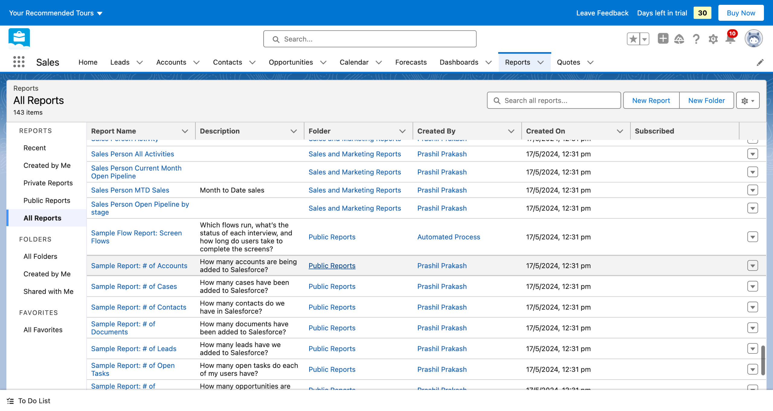Open the favorites list dropdown arrow
The width and height of the screenshot is (773, 411).
click(x=644, y=39)
